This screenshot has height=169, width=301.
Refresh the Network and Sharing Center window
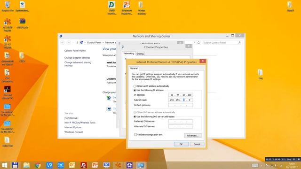pos(198,43)
